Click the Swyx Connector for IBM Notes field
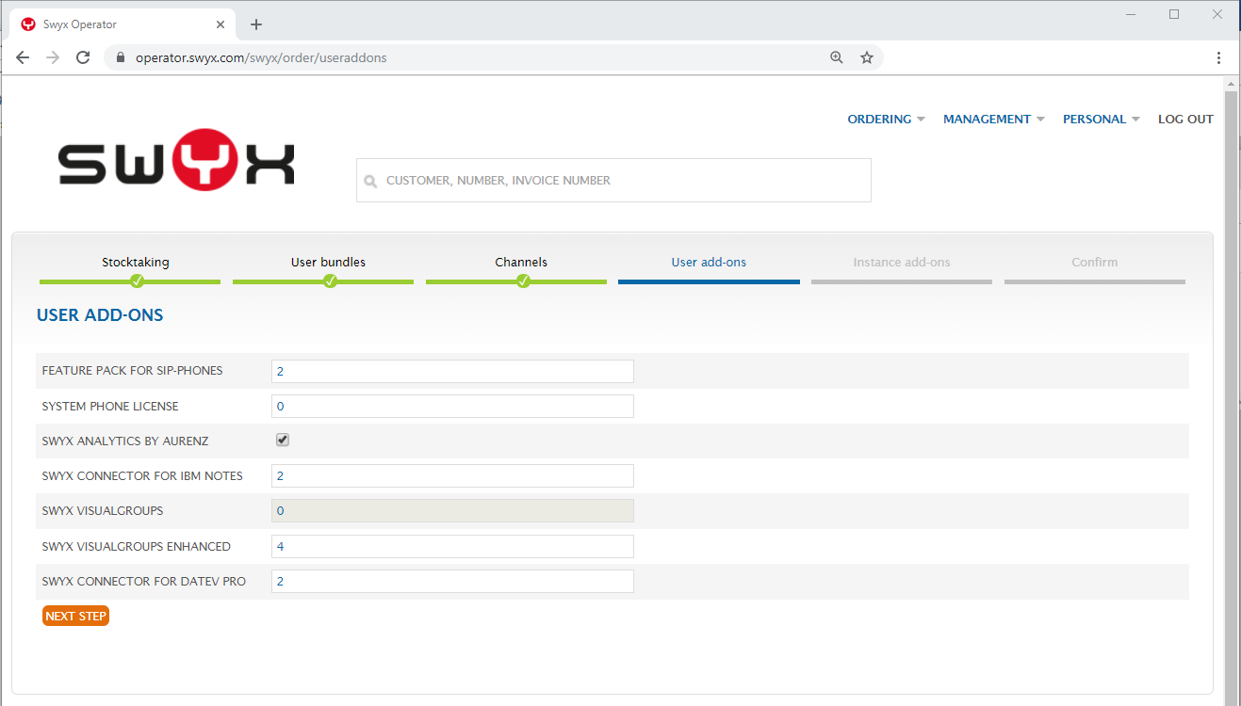1241x706 pixels. tap(452, 475)
